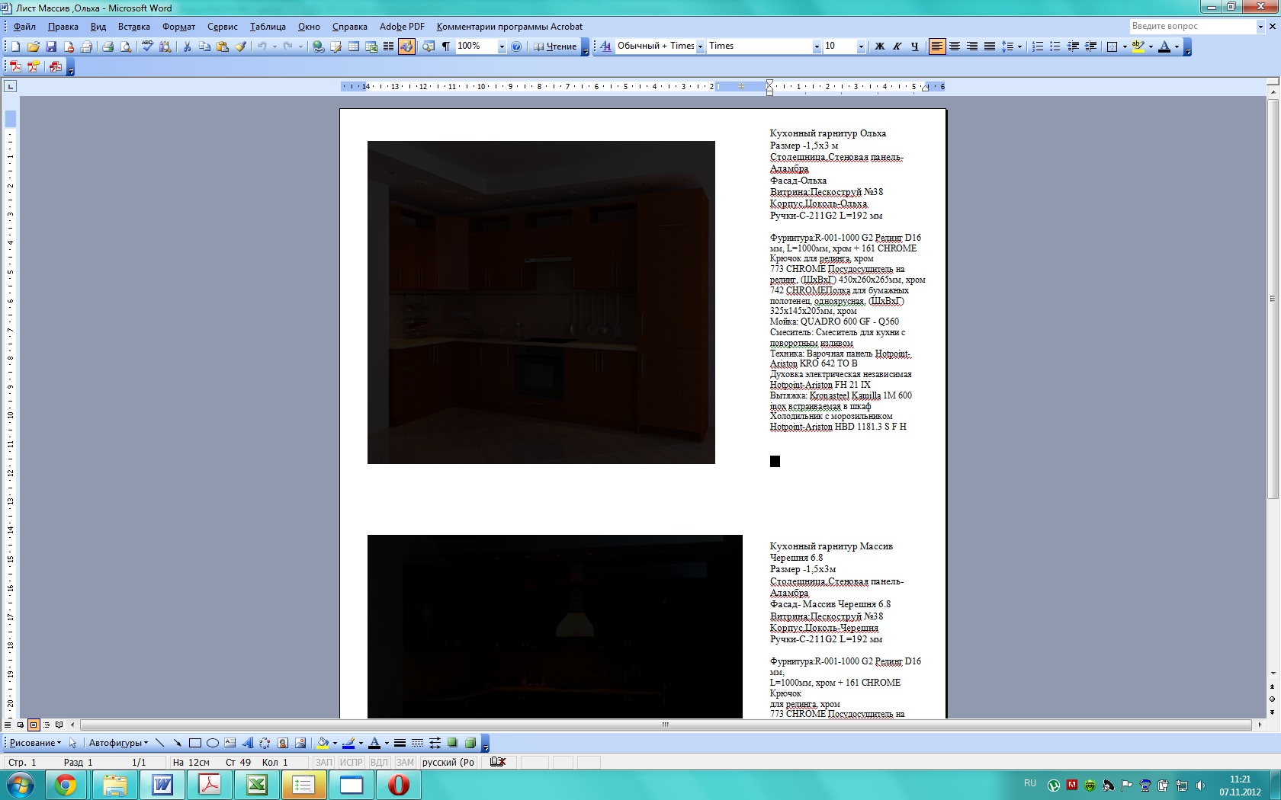Select the Arrow drawing tool

(177, 743)
